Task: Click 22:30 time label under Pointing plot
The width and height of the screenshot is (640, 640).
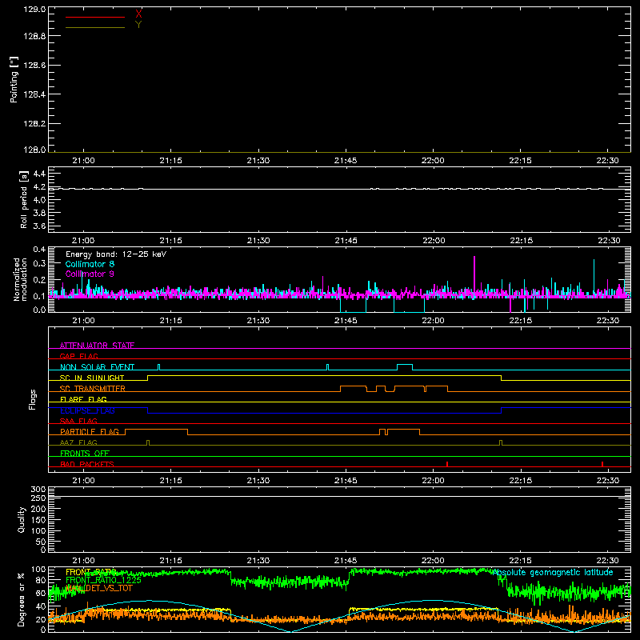Action: [607, 161]
